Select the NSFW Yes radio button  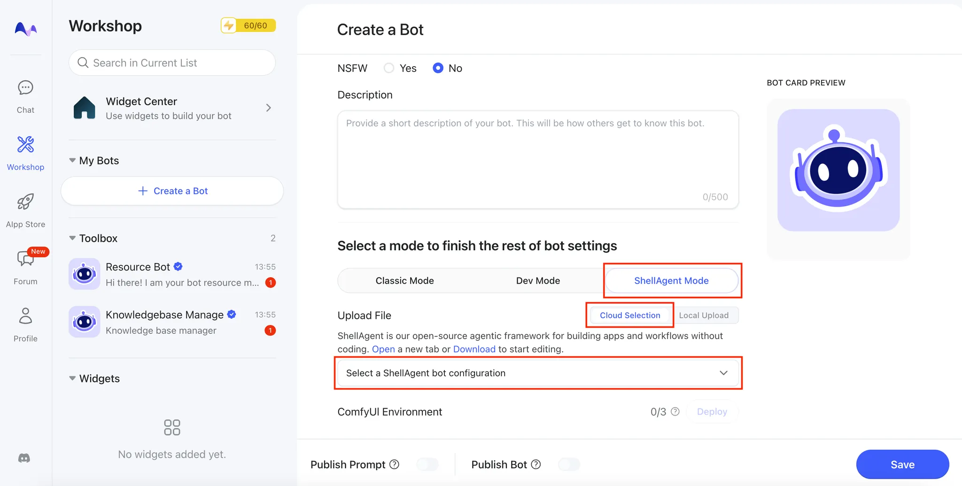click(389, 68)
